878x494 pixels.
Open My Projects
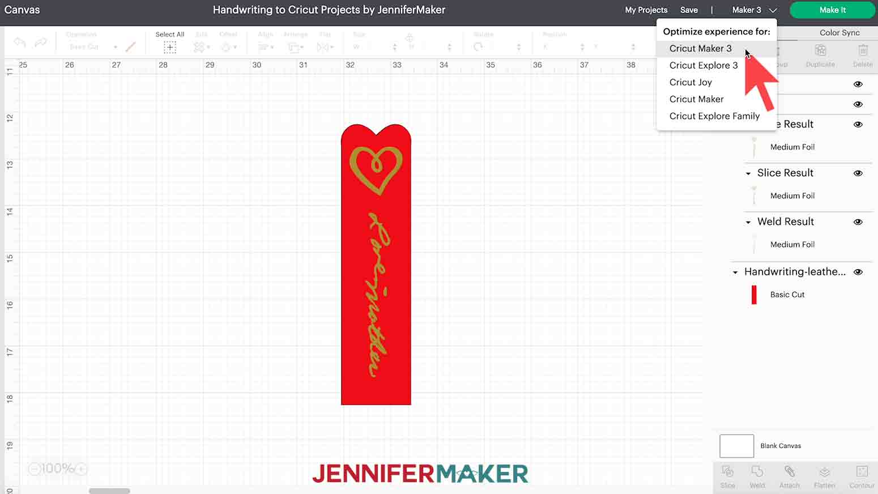[x=646, y=10]
